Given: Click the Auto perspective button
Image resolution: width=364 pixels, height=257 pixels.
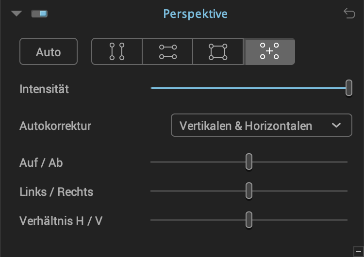Looking at the screenshot, I should [48, 51].
